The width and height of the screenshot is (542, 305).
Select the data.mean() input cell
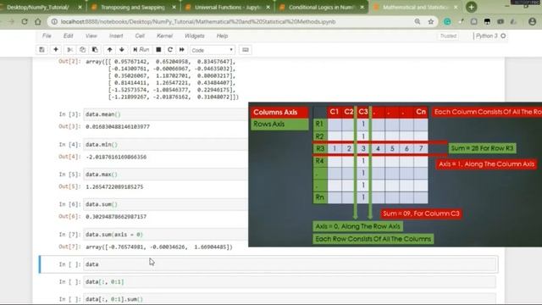(165, 114)
